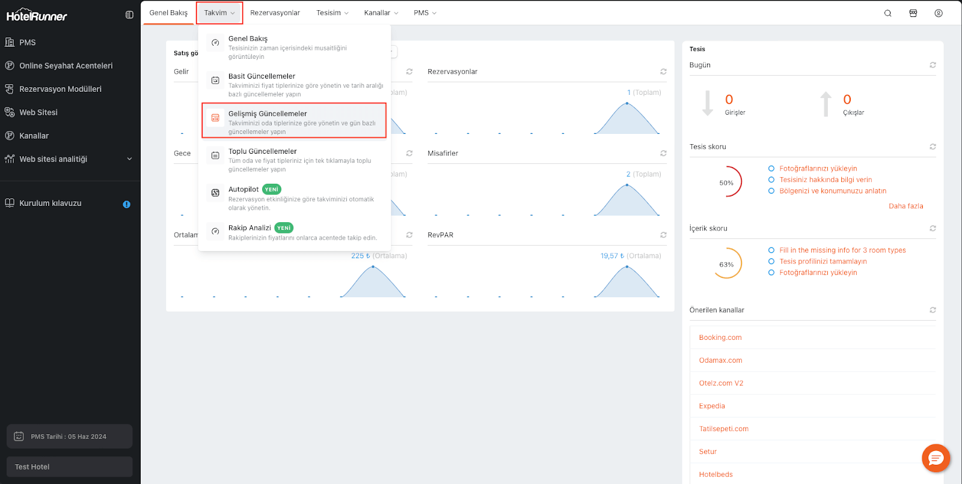Select the 'Tesis profilinizi tamamlayın' circle option
This screenshot has height=484, width=962.
pos(771,261)
